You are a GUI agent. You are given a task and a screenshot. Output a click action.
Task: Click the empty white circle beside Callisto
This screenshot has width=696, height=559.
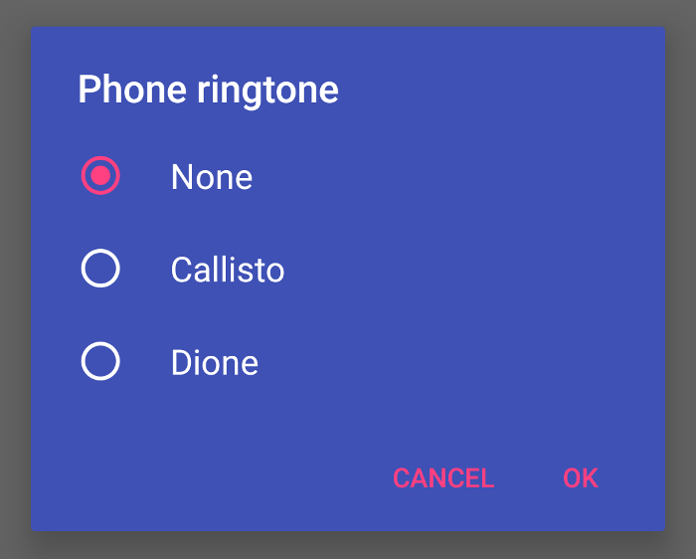pyautogui.click(x=100, y=269)
